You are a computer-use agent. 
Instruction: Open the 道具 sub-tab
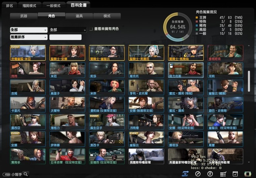point(79,16)
